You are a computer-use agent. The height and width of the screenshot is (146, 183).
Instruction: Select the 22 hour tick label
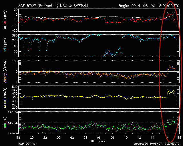point(45,138)
